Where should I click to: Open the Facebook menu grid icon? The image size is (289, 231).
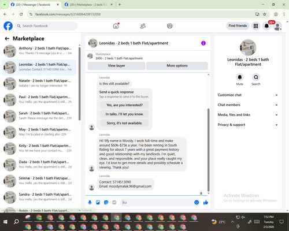255,26
